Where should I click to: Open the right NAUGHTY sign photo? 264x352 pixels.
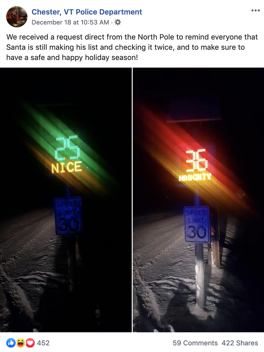pyautogui.click(x=198, y=200)
